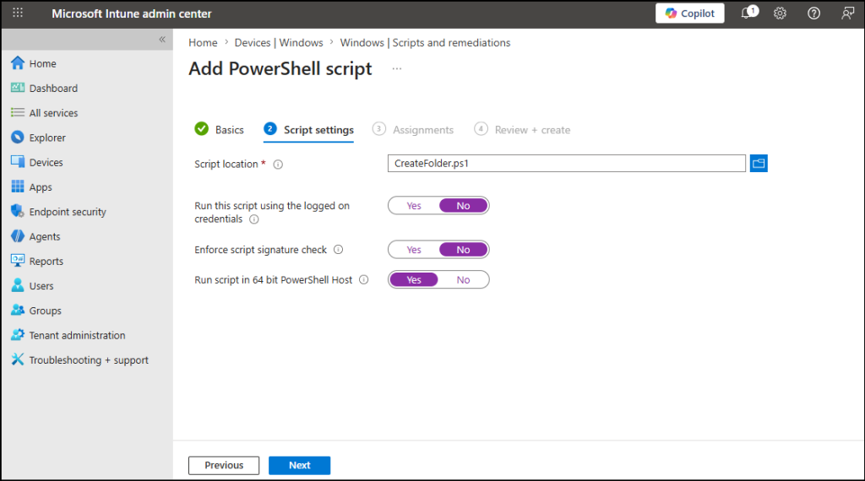Click the Dashboard chart icon

[18, 88]
